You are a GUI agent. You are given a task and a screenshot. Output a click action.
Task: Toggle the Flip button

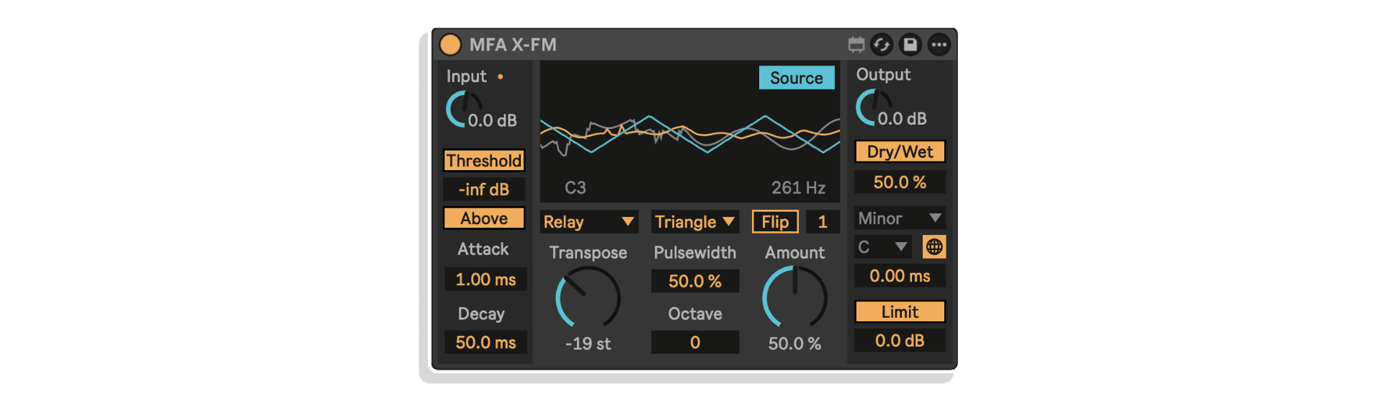click(775, 222)
